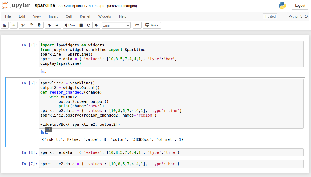The image size is (311, 177).
Task: Click the sparkline tooltip showing 8
Action: pyautogui.click(x=49, y=129)
